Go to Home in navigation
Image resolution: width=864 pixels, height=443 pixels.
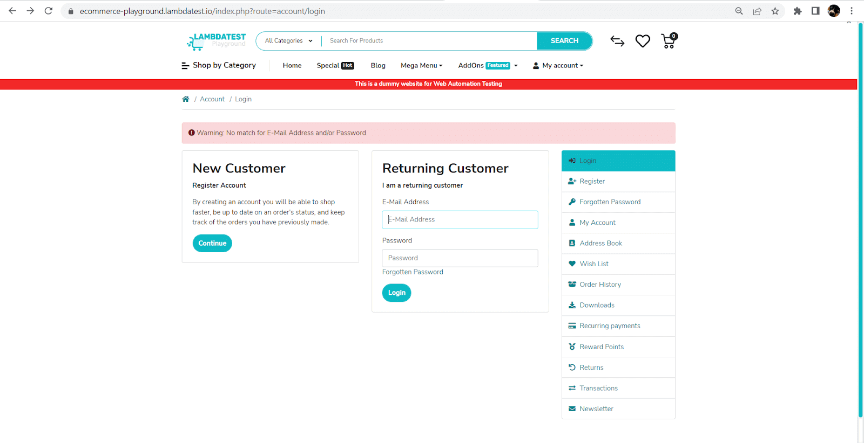(x=292, y=65)
